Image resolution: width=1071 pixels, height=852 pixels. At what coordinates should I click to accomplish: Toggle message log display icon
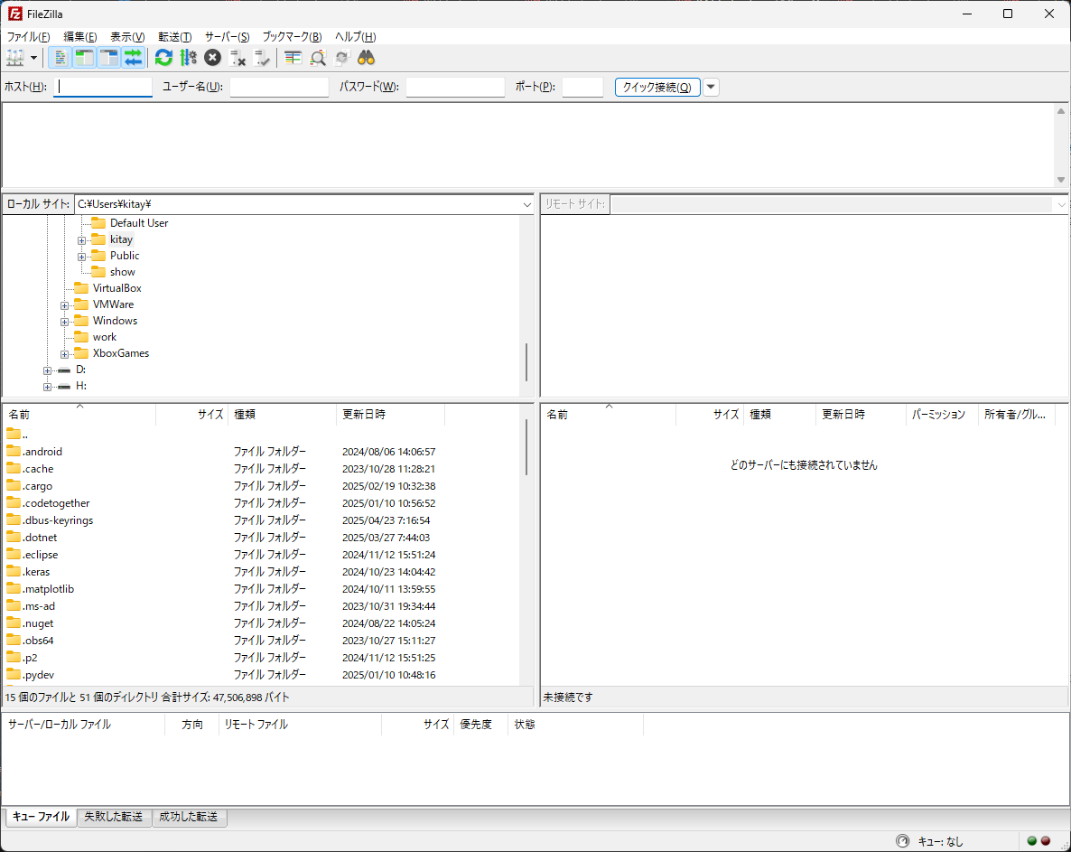point(61,58)
